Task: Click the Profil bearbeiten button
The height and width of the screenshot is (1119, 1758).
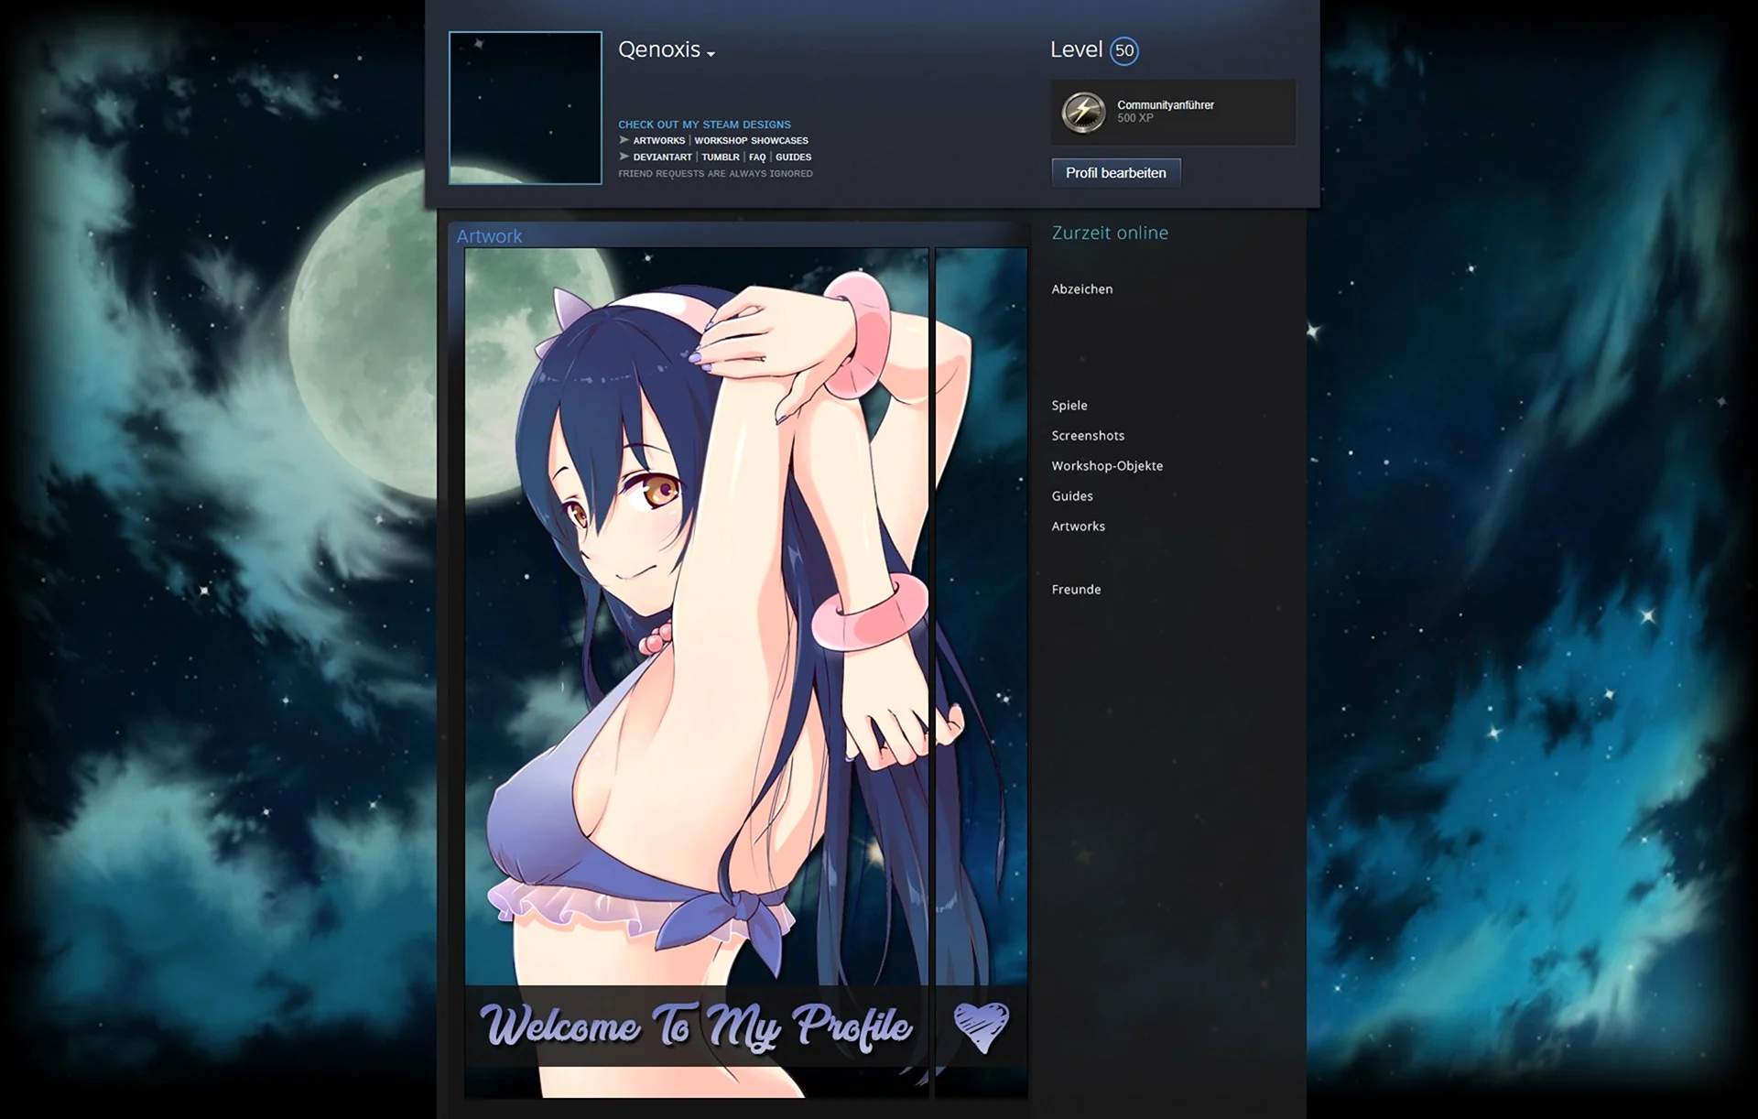Action: [1115, 173]
